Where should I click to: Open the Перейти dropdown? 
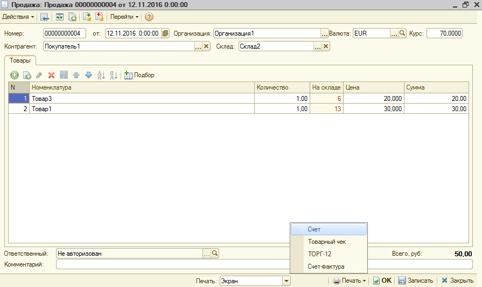tap(124, 17)
